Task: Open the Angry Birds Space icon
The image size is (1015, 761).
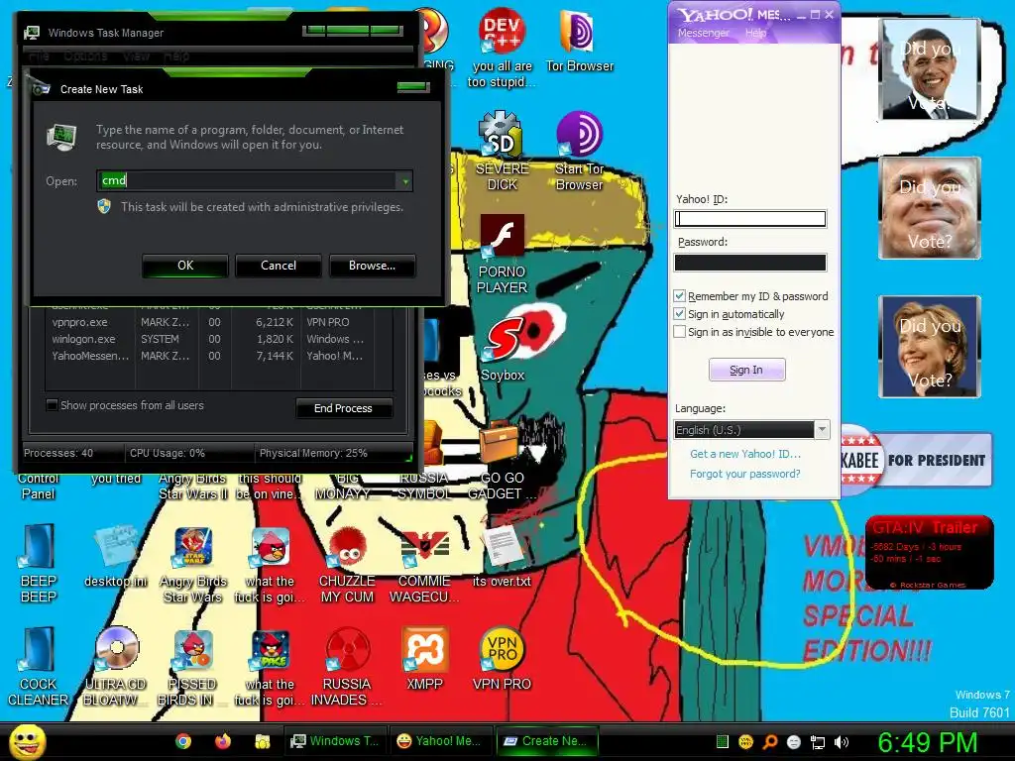Action: pyautogui.click(x=270, y=667)
